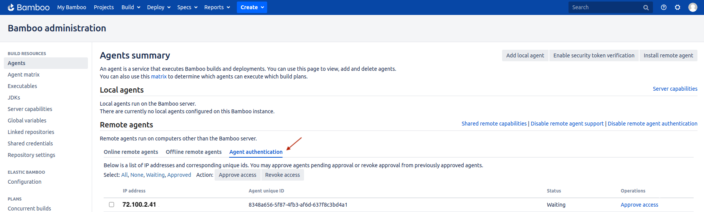Click the Select Waiting link
Viewport: 704px width, 212px height.
point(155,175)
